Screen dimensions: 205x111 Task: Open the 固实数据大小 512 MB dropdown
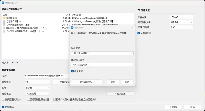[181, 22]
